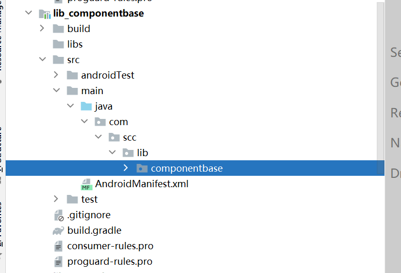
Task: Expand the componentbase package arrow
Action: [x=126, y=168]
